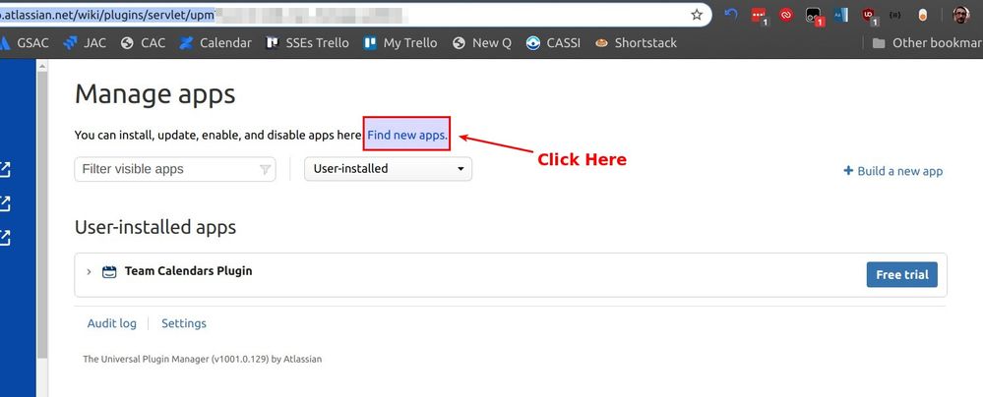Viewport: 983px width, 397px height.
Task: Click the Find new apps link
Action: [407, 135]
